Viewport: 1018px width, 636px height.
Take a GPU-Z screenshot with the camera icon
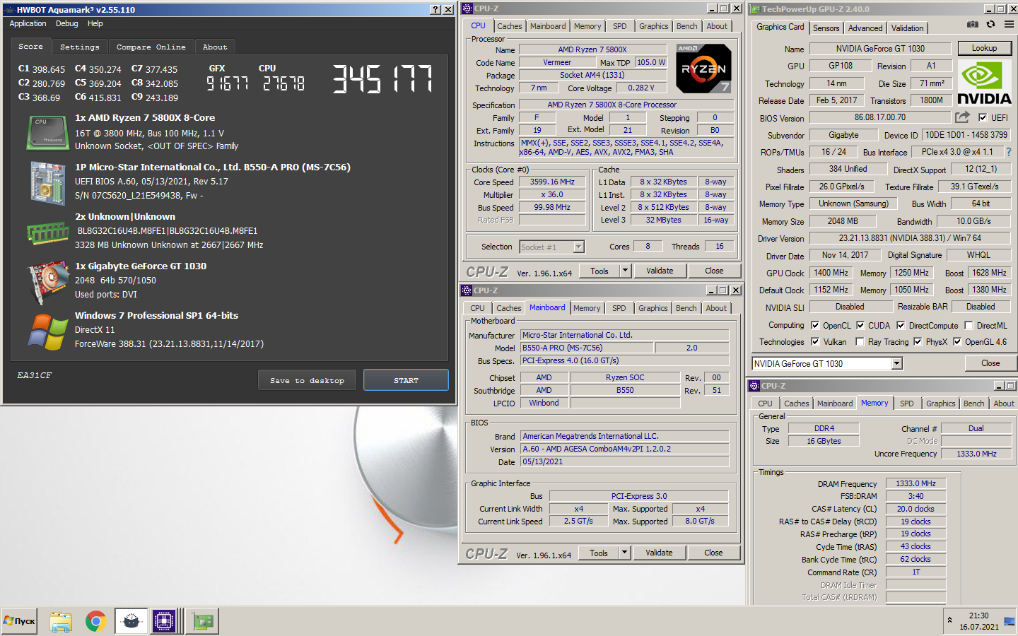pos(973,24)
